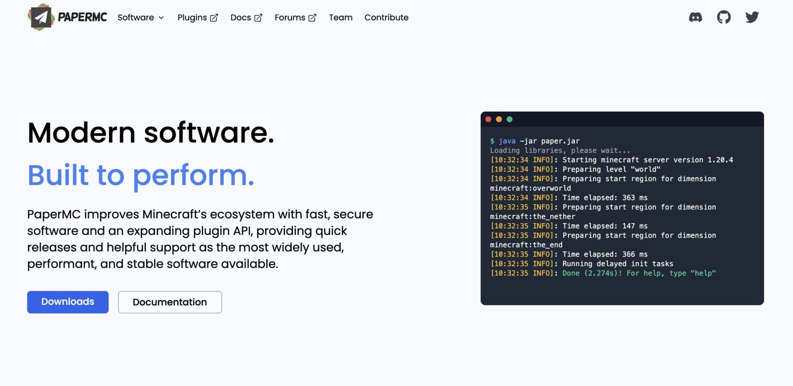Navigate to the Contribute page
Screen dimensions: 793x386
(x=386, y=17)
